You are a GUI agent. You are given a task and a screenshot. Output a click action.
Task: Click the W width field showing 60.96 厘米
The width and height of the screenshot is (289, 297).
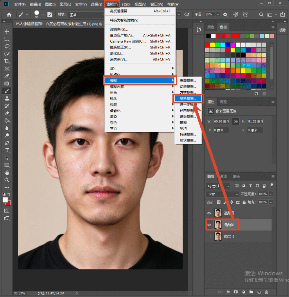tap(222, 122)
